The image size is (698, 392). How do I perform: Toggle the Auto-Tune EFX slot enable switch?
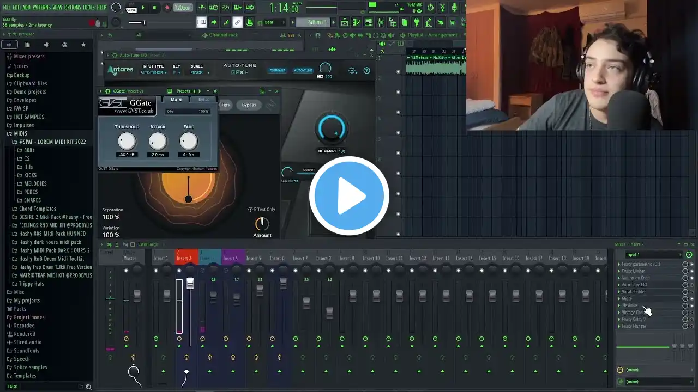coord(685,285)
